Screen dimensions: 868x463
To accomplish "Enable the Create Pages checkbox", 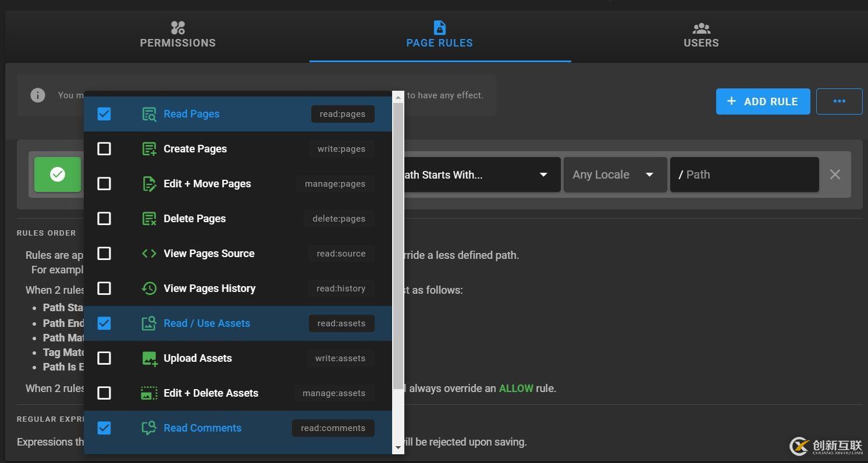I will pos(104,149).
